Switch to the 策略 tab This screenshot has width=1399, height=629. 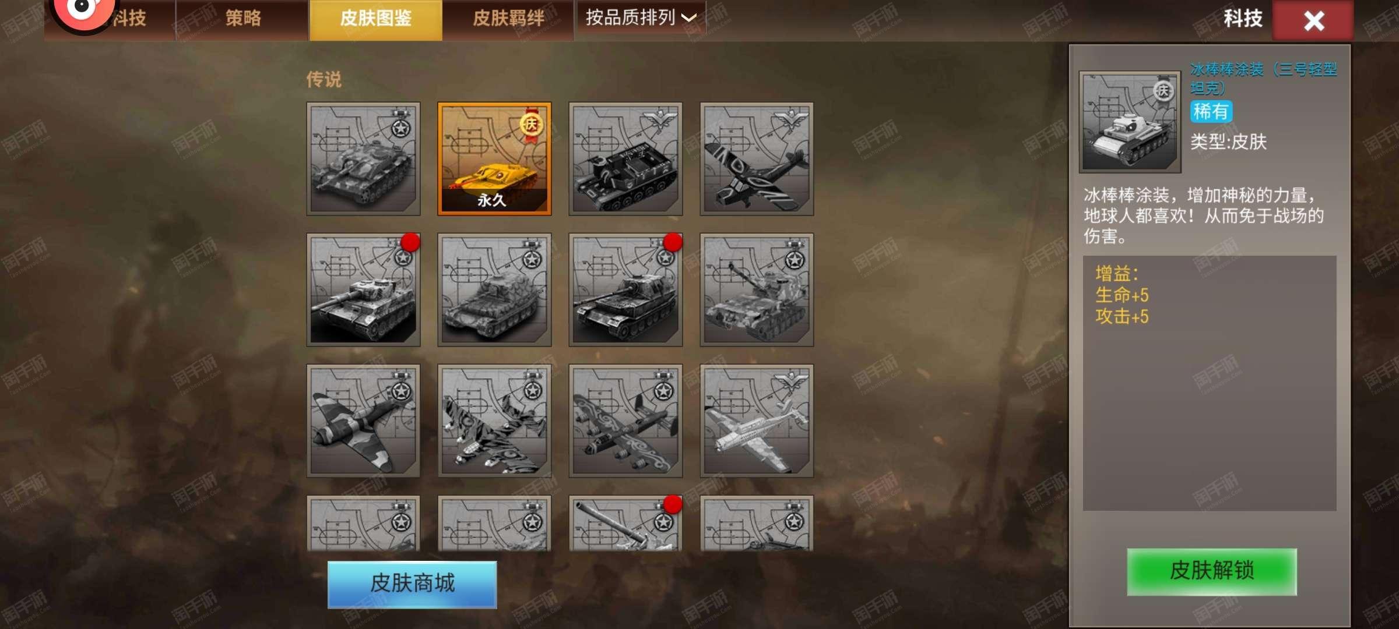coord(242,19)
